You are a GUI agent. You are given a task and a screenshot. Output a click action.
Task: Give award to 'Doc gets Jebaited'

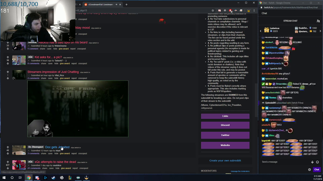pyautogui.click(x=65, y=153)
